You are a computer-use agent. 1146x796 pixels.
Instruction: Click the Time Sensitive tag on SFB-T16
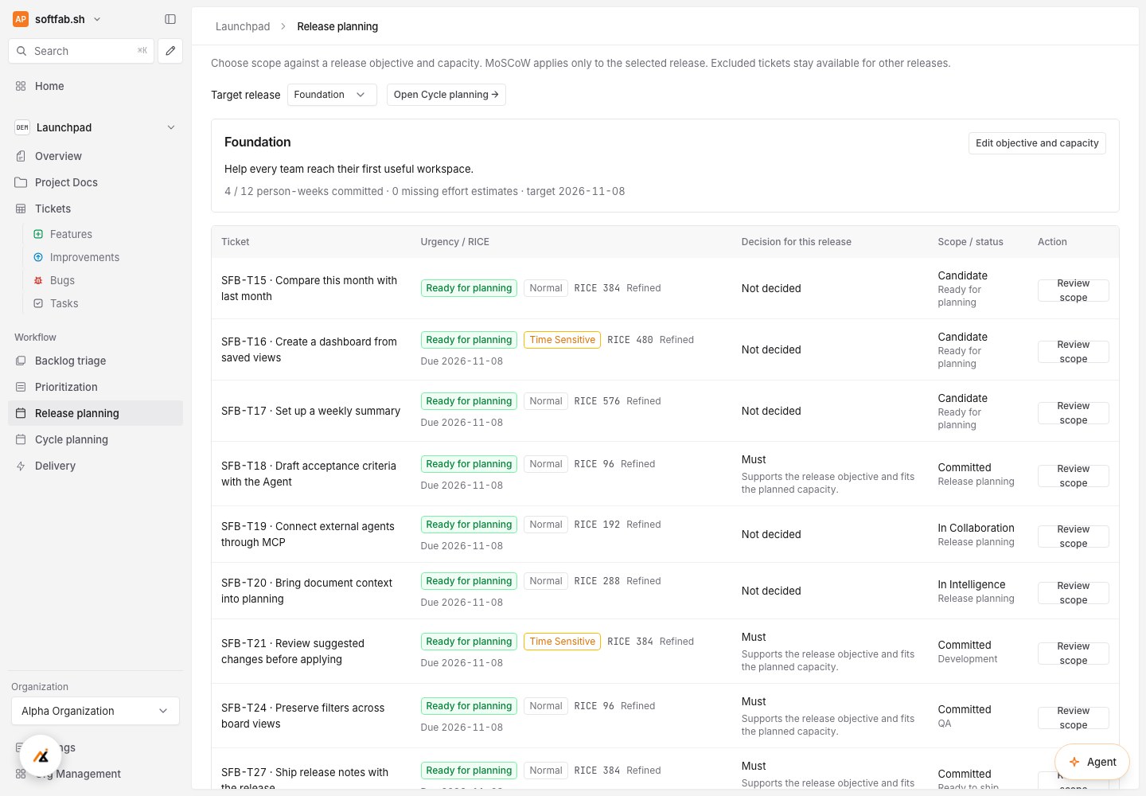(x=562, y=340)
